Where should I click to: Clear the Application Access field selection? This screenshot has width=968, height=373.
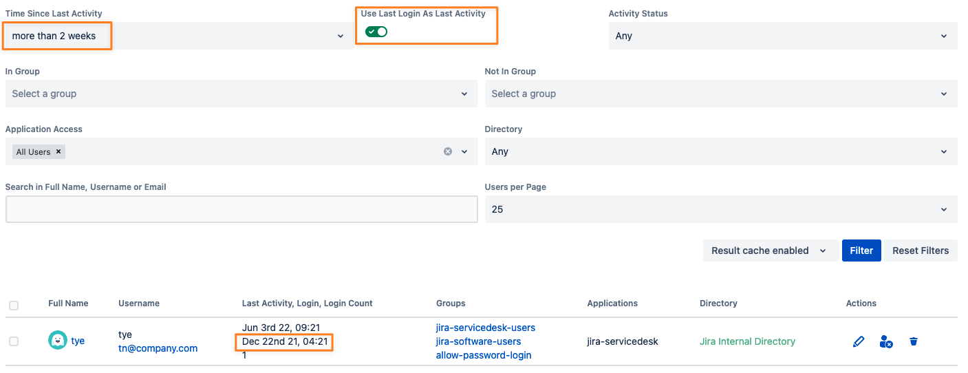[448, 151]
